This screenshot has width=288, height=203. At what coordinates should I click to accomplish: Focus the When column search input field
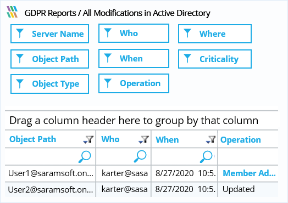[x=185, y=156]
